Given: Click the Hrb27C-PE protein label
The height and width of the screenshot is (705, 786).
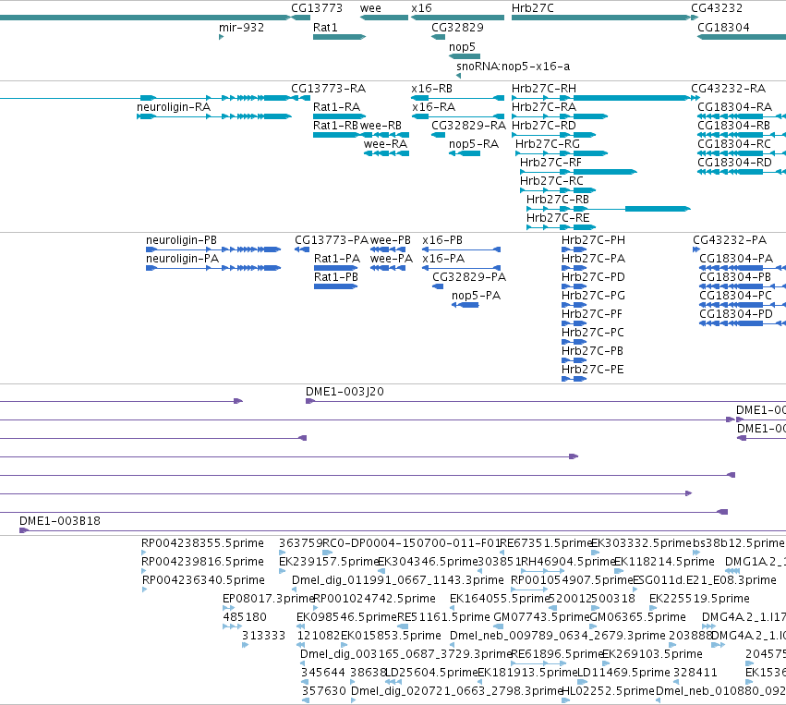Looking at the screenshot, I should click(x=592, y=370).
